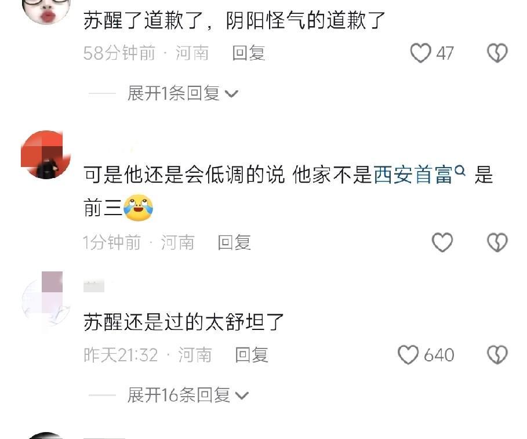Reply to the 昨天21:32 comment

(252, 355)
